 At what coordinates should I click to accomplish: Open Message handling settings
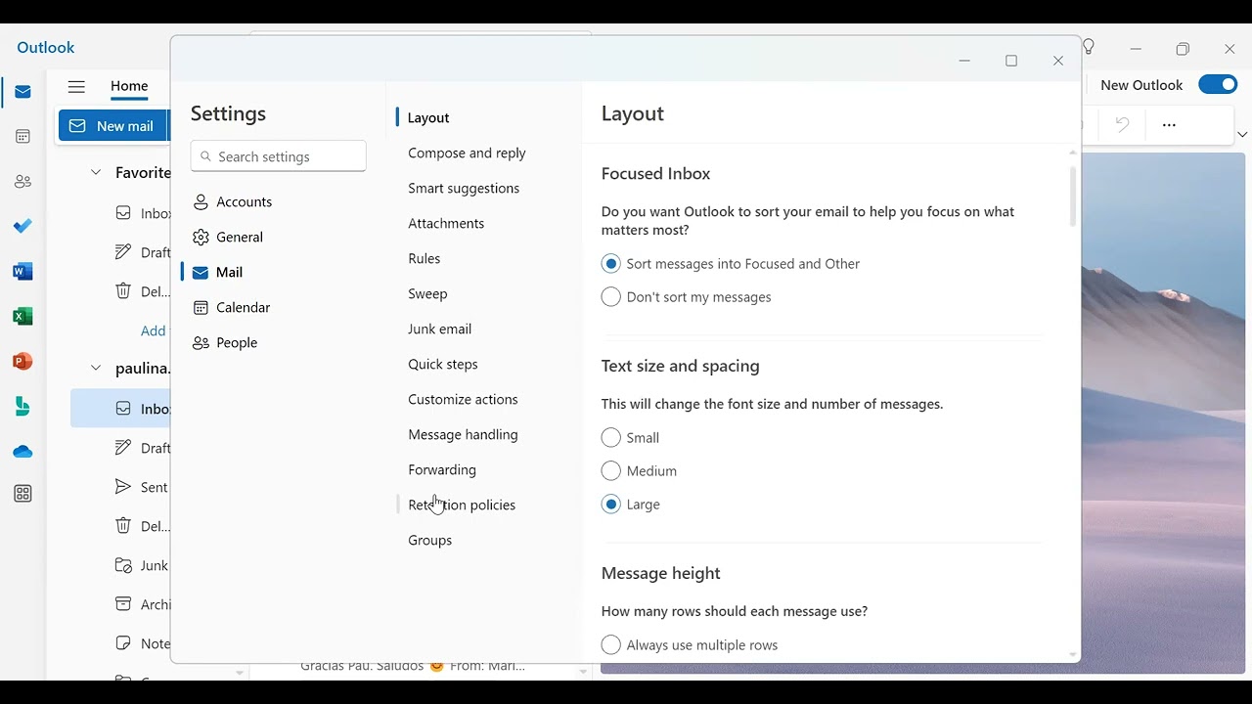[x=463, y=434]
